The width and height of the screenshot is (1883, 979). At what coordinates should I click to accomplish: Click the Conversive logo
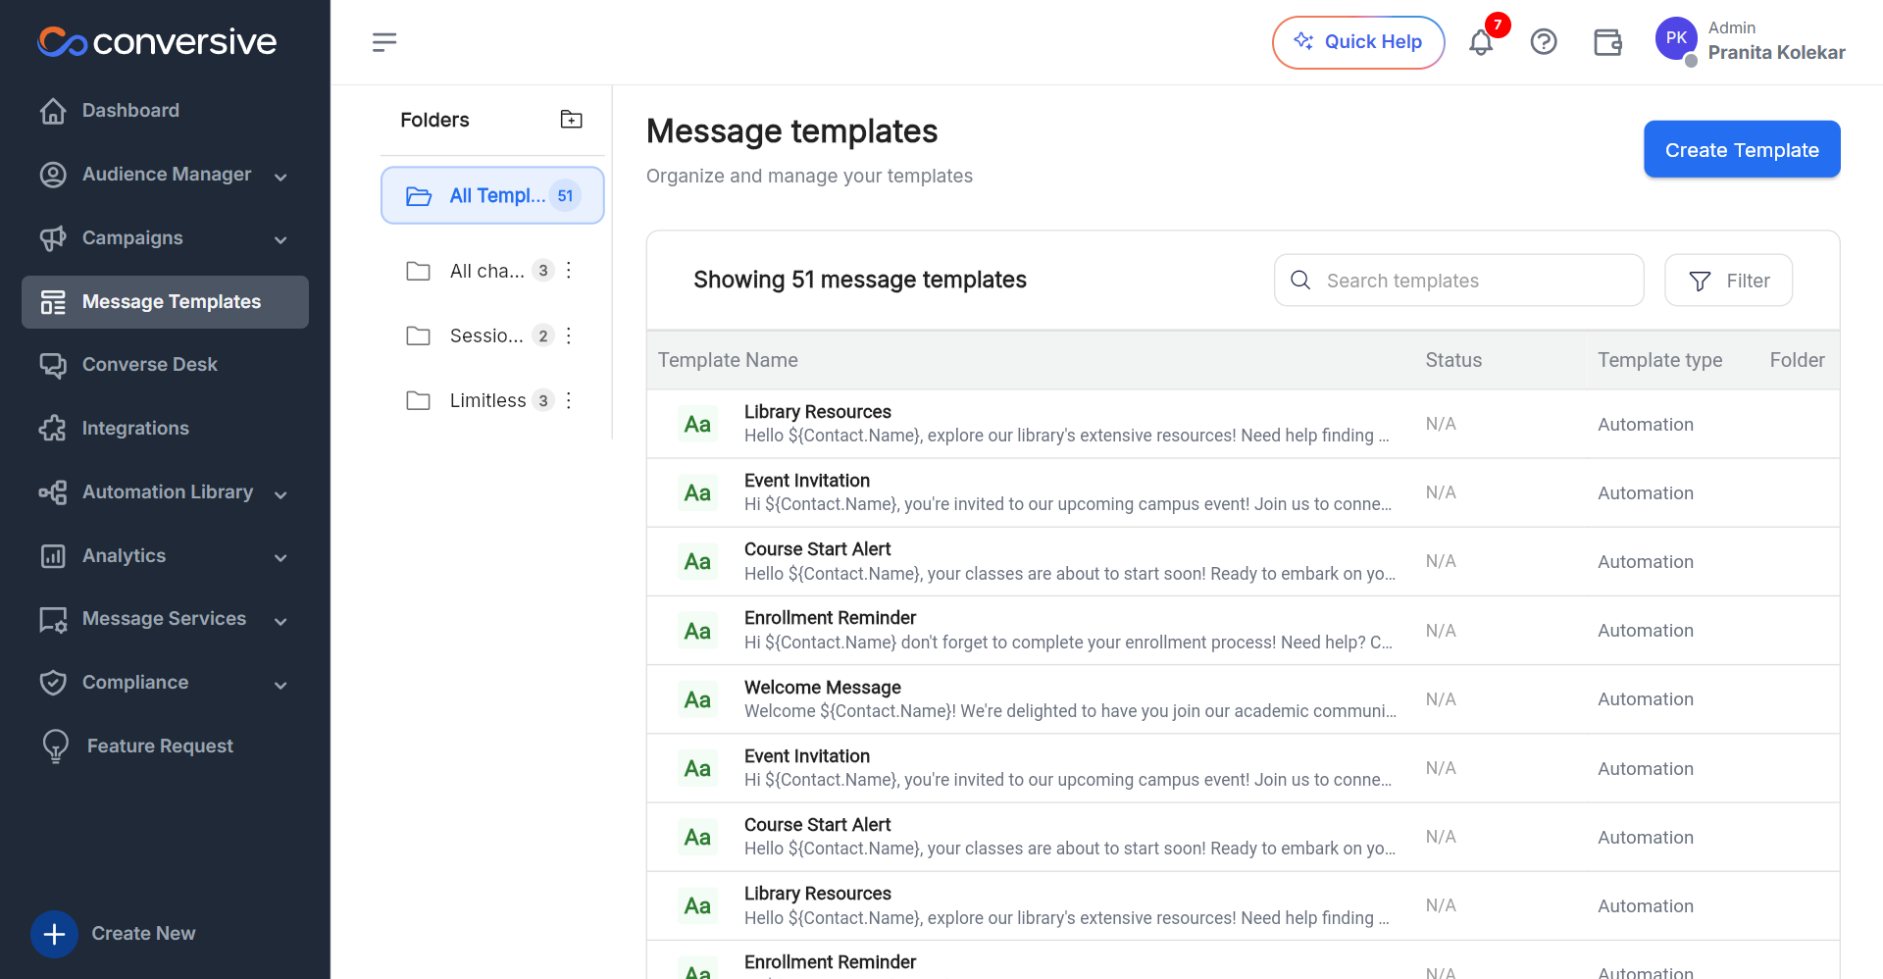point(157,41)
